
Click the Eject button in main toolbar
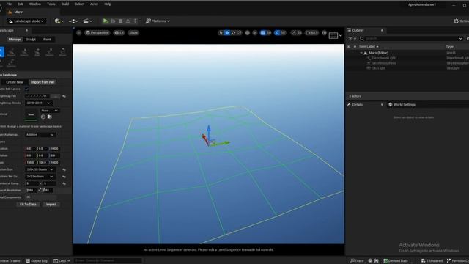[128, 21]
